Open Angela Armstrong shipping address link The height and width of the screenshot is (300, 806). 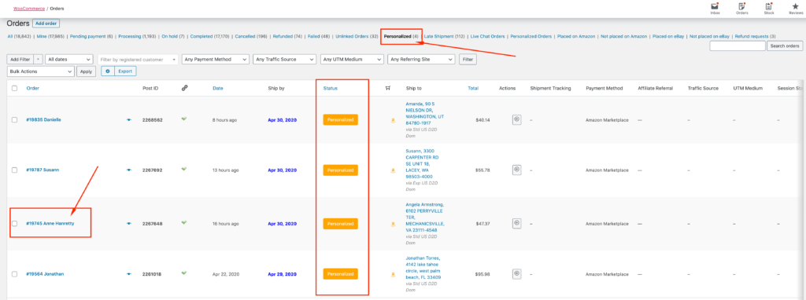(x=424, y=217)
